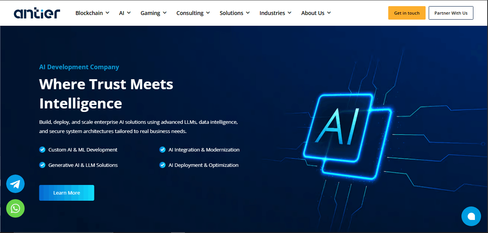
Task: Open the Industries menu
Action: (275, 13)
